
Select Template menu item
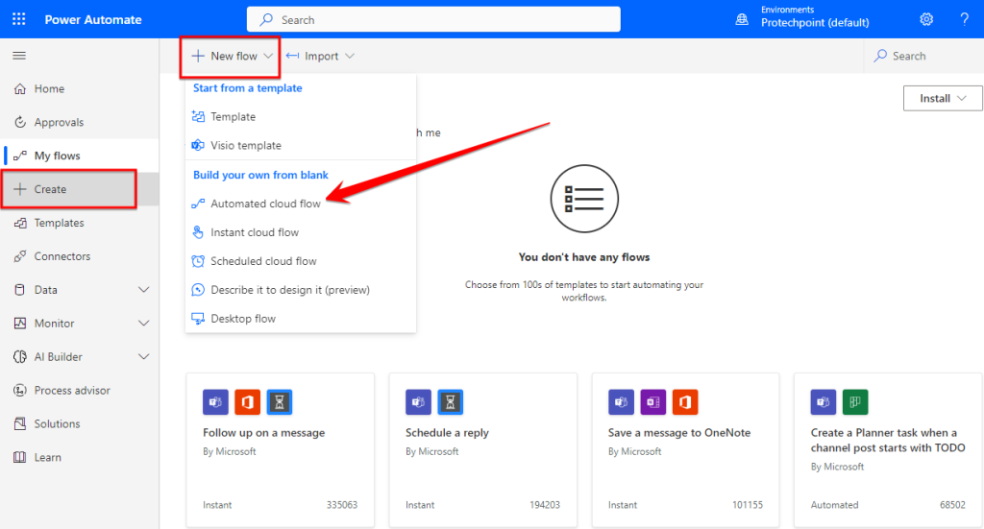pyautogui.click(x=301, y=116)
